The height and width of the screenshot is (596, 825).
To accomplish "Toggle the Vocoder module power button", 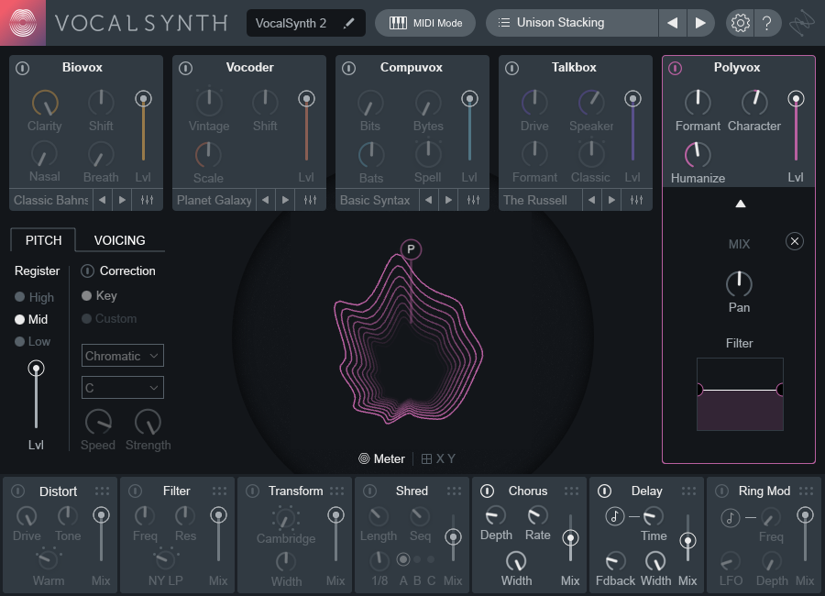I will click(186, 68).
